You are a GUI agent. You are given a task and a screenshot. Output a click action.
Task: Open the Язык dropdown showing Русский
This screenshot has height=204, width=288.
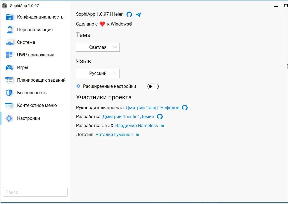pos(98,74)
